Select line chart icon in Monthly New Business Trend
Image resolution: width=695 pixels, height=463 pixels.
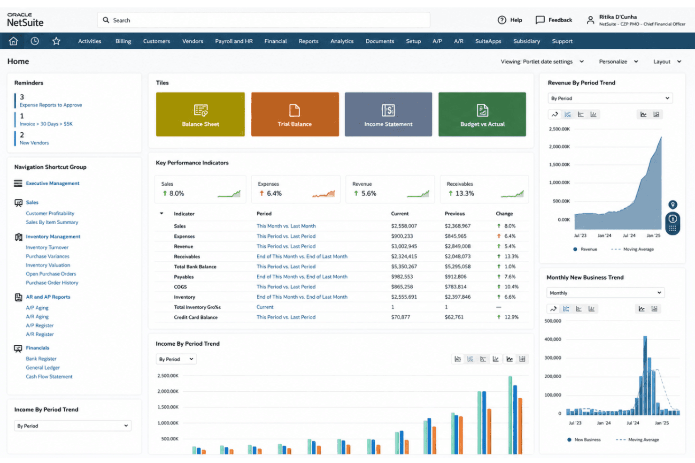pos(553,309)
